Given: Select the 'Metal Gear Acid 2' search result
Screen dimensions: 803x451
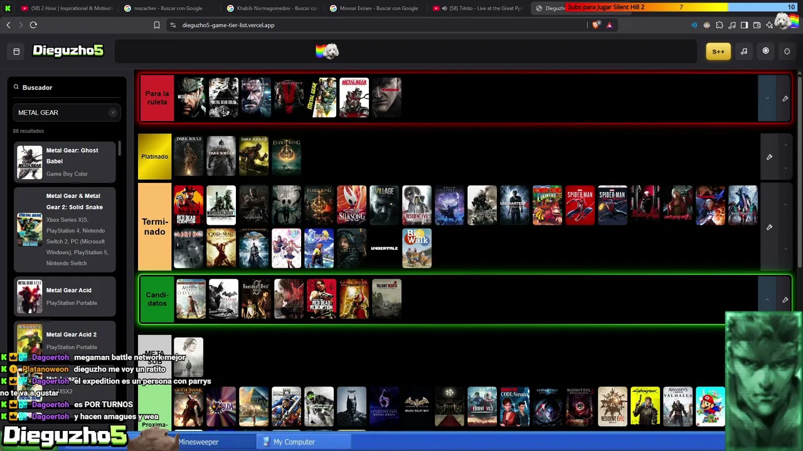Looking at the screenshot, I should pyautogui.click(x=65, y=340).
